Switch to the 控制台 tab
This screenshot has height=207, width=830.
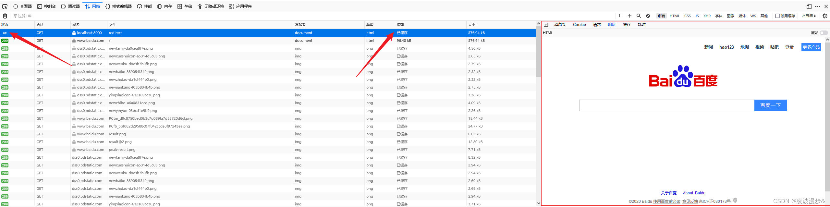click(46, 6)
